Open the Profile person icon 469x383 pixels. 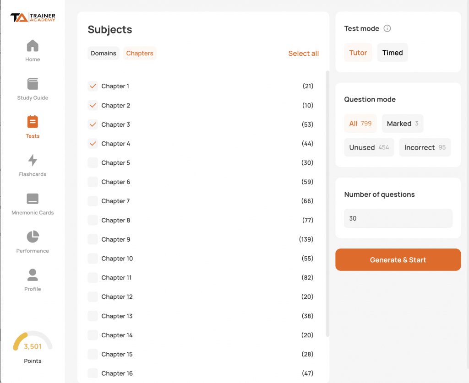[x=33, y=275]
